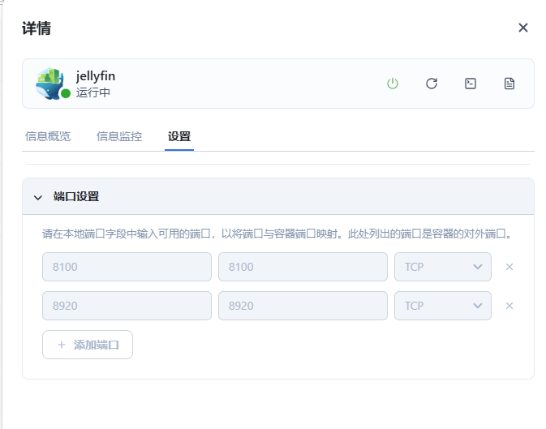Viewport: 546px width, 429px height.
Task: Remove the 8920 port mapping row
Action: click(x=509, y=306)
